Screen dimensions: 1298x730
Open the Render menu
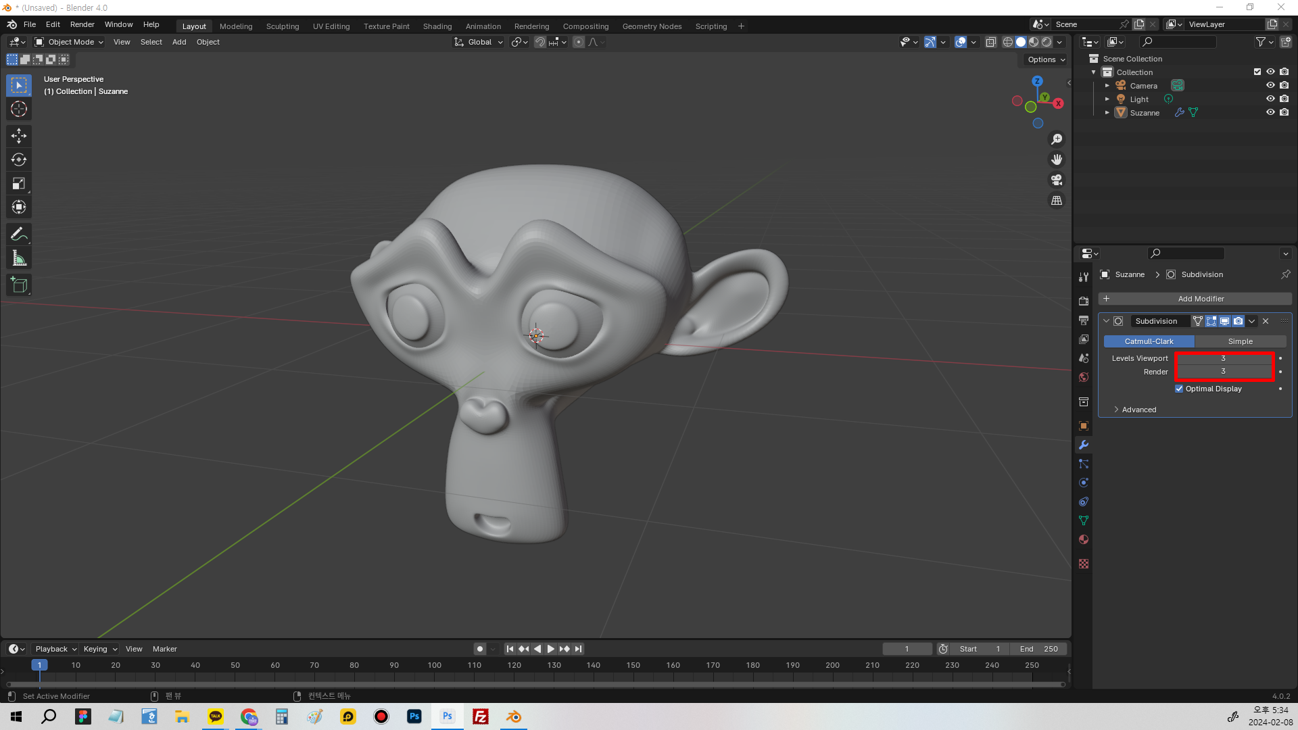82,24
